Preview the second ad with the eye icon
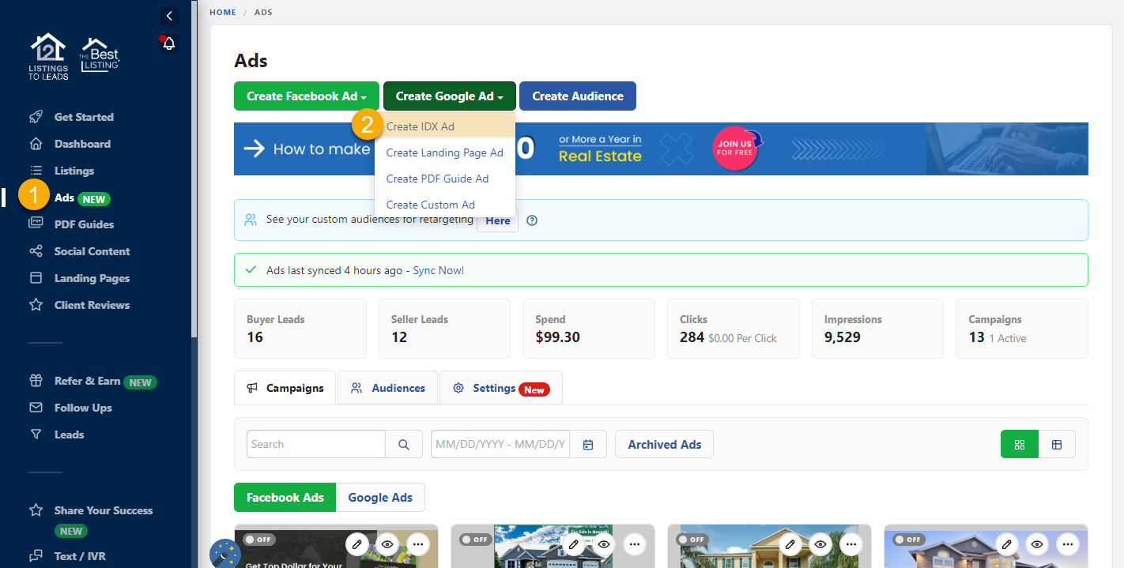 click(603, 544)
